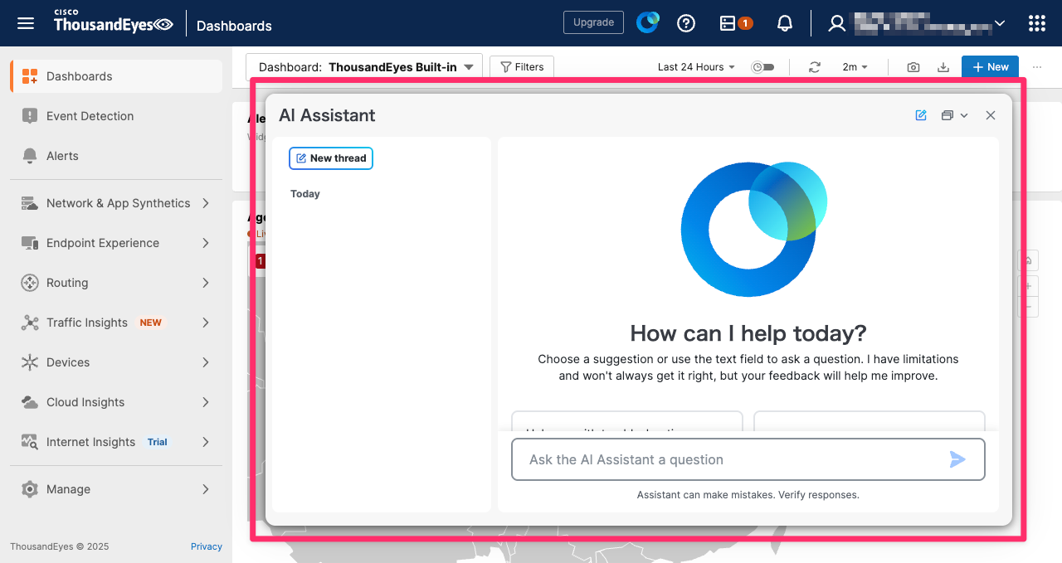Expand Endpoint Experience menu
Image resolution: width=1062 pixels, height=563 pixels.
pos(116,243)
